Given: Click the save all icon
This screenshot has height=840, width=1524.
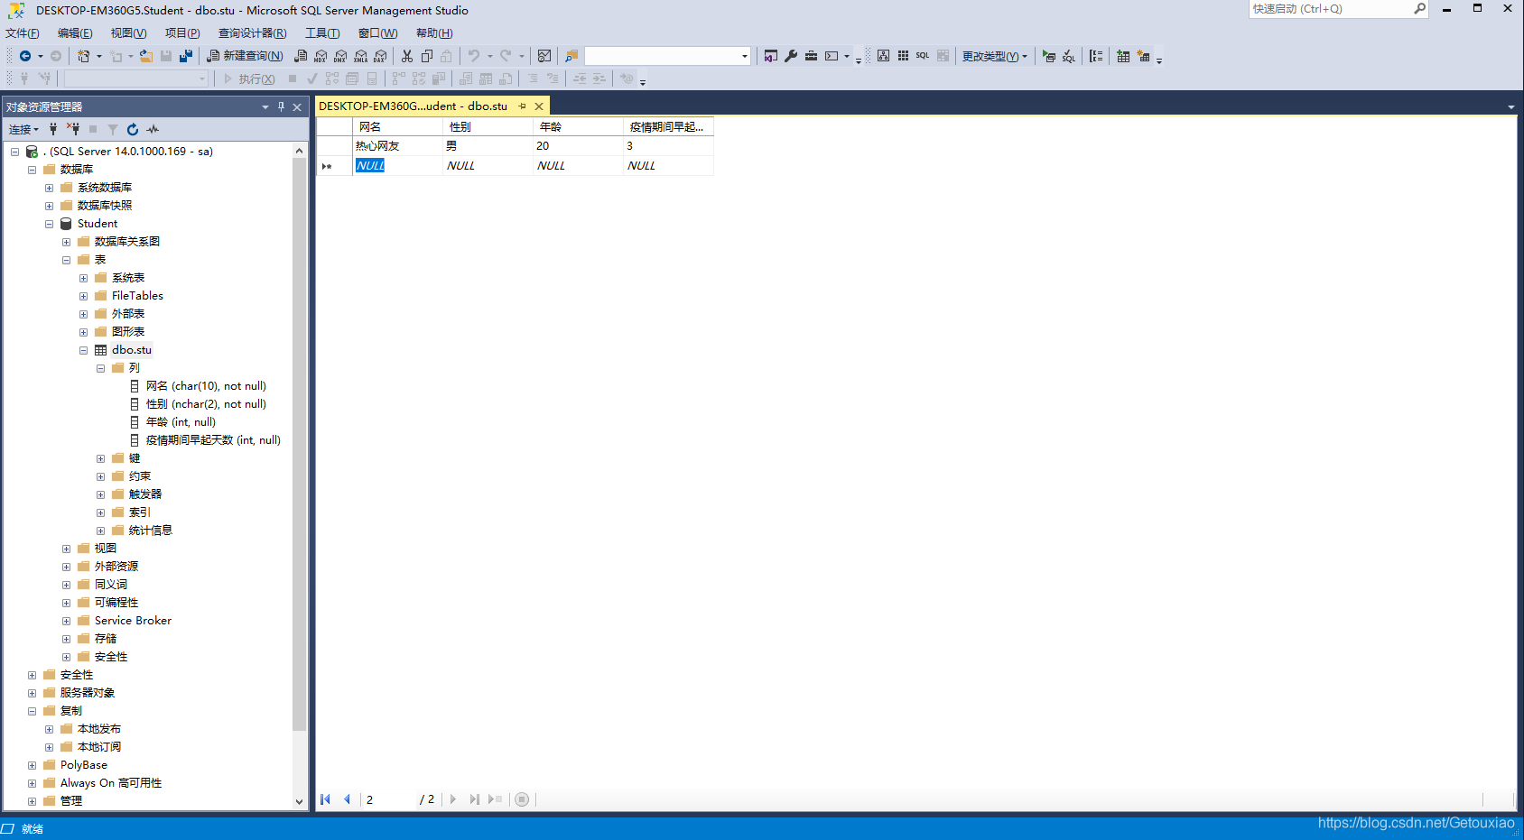Looking at the screenshot, I should pos(186,56).
